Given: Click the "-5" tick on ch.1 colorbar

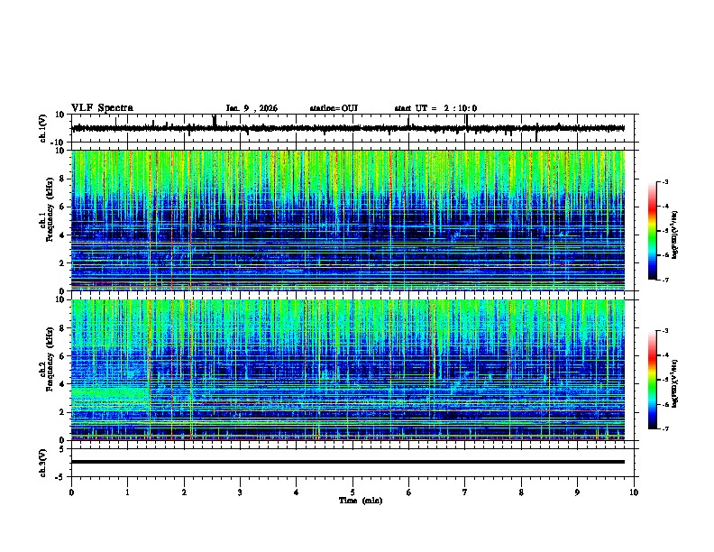Looking at the screenshot, I should click(664, 231).
